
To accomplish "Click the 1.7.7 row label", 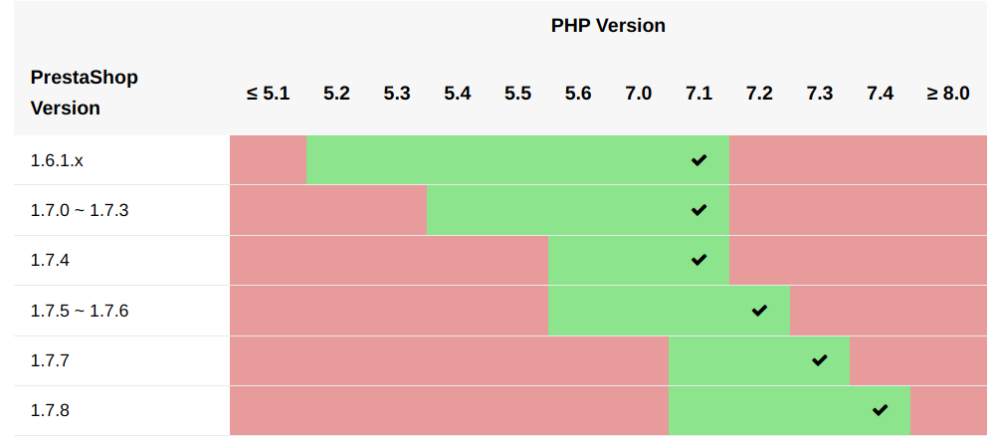I will coord(50,360).
